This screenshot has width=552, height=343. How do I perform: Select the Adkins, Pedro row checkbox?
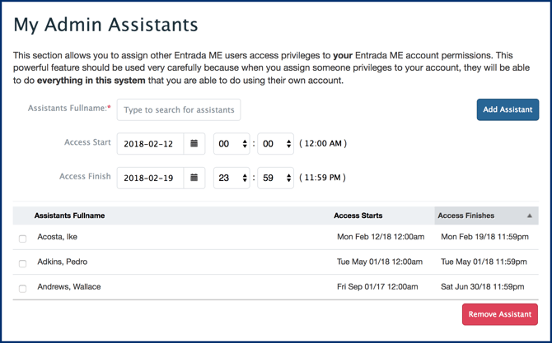(22, 263)
